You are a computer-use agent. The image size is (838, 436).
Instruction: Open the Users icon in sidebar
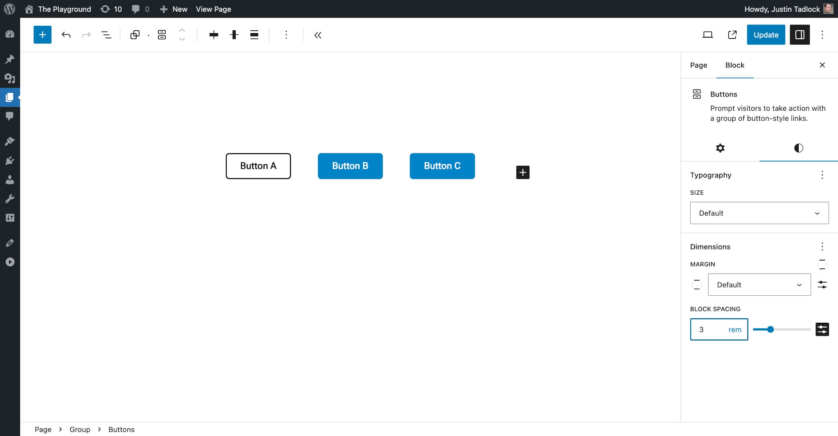click(x=10, y=180)
